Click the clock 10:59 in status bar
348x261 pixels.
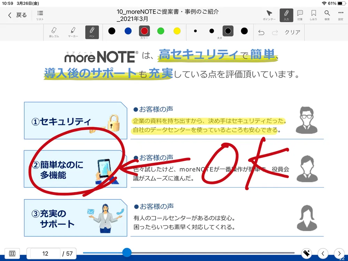pos(8,3)
